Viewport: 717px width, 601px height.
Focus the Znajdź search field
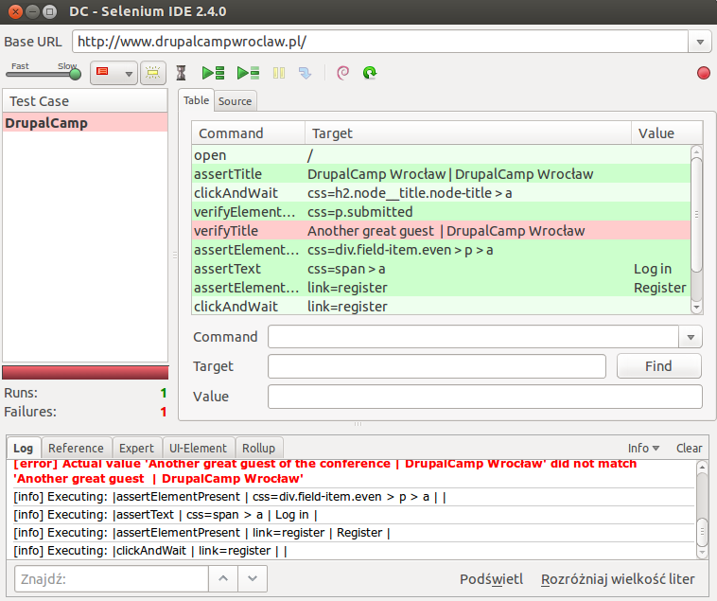coord(112,579)
